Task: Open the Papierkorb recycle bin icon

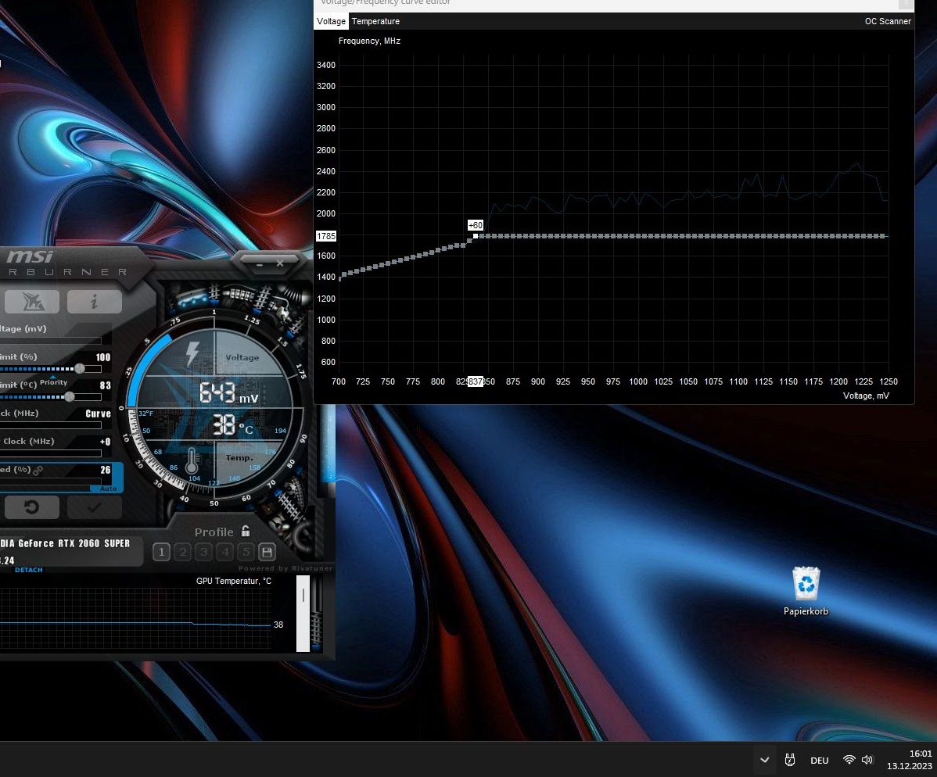Action: pyautogui.click(x=806, y=591)
